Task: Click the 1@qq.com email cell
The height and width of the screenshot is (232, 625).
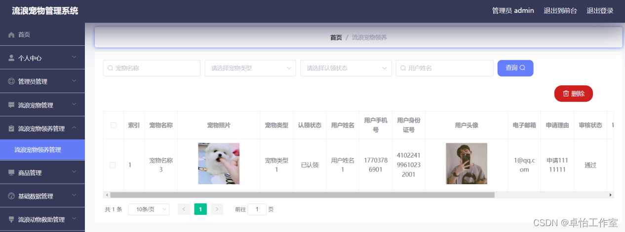Action: point(524,165)
